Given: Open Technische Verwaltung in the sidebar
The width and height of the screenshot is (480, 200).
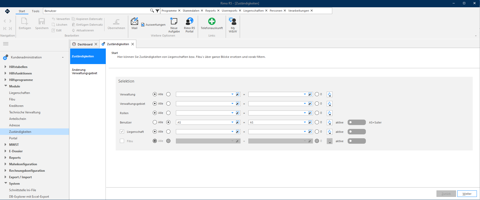Looking at the screenshot, I should (x=25, y=112).
